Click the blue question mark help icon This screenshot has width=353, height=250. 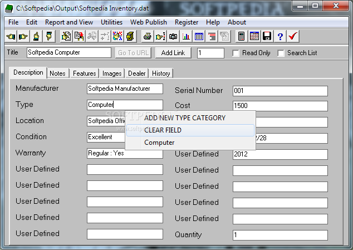pos(280,36)
